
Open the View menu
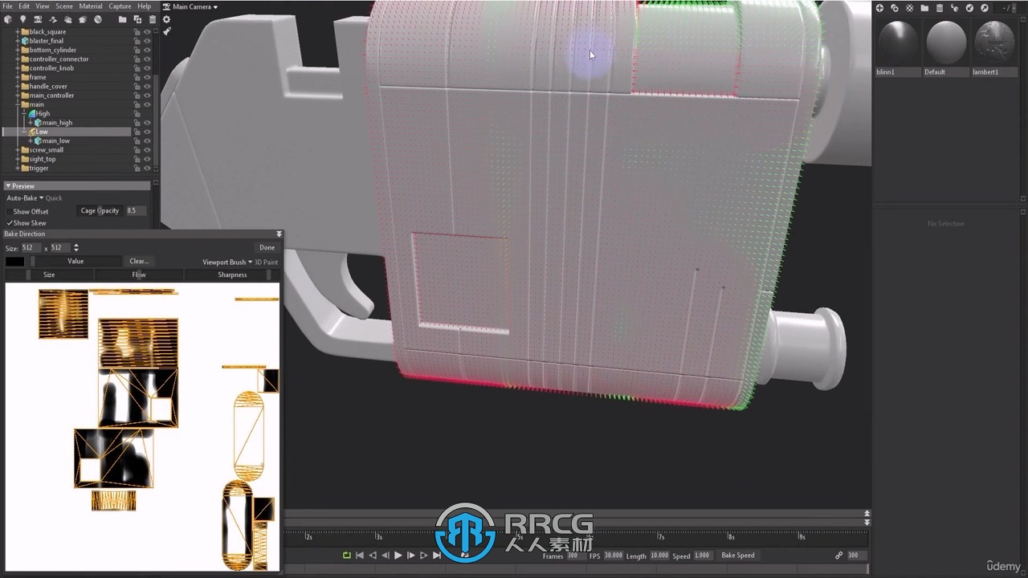[x=43, y=6]
